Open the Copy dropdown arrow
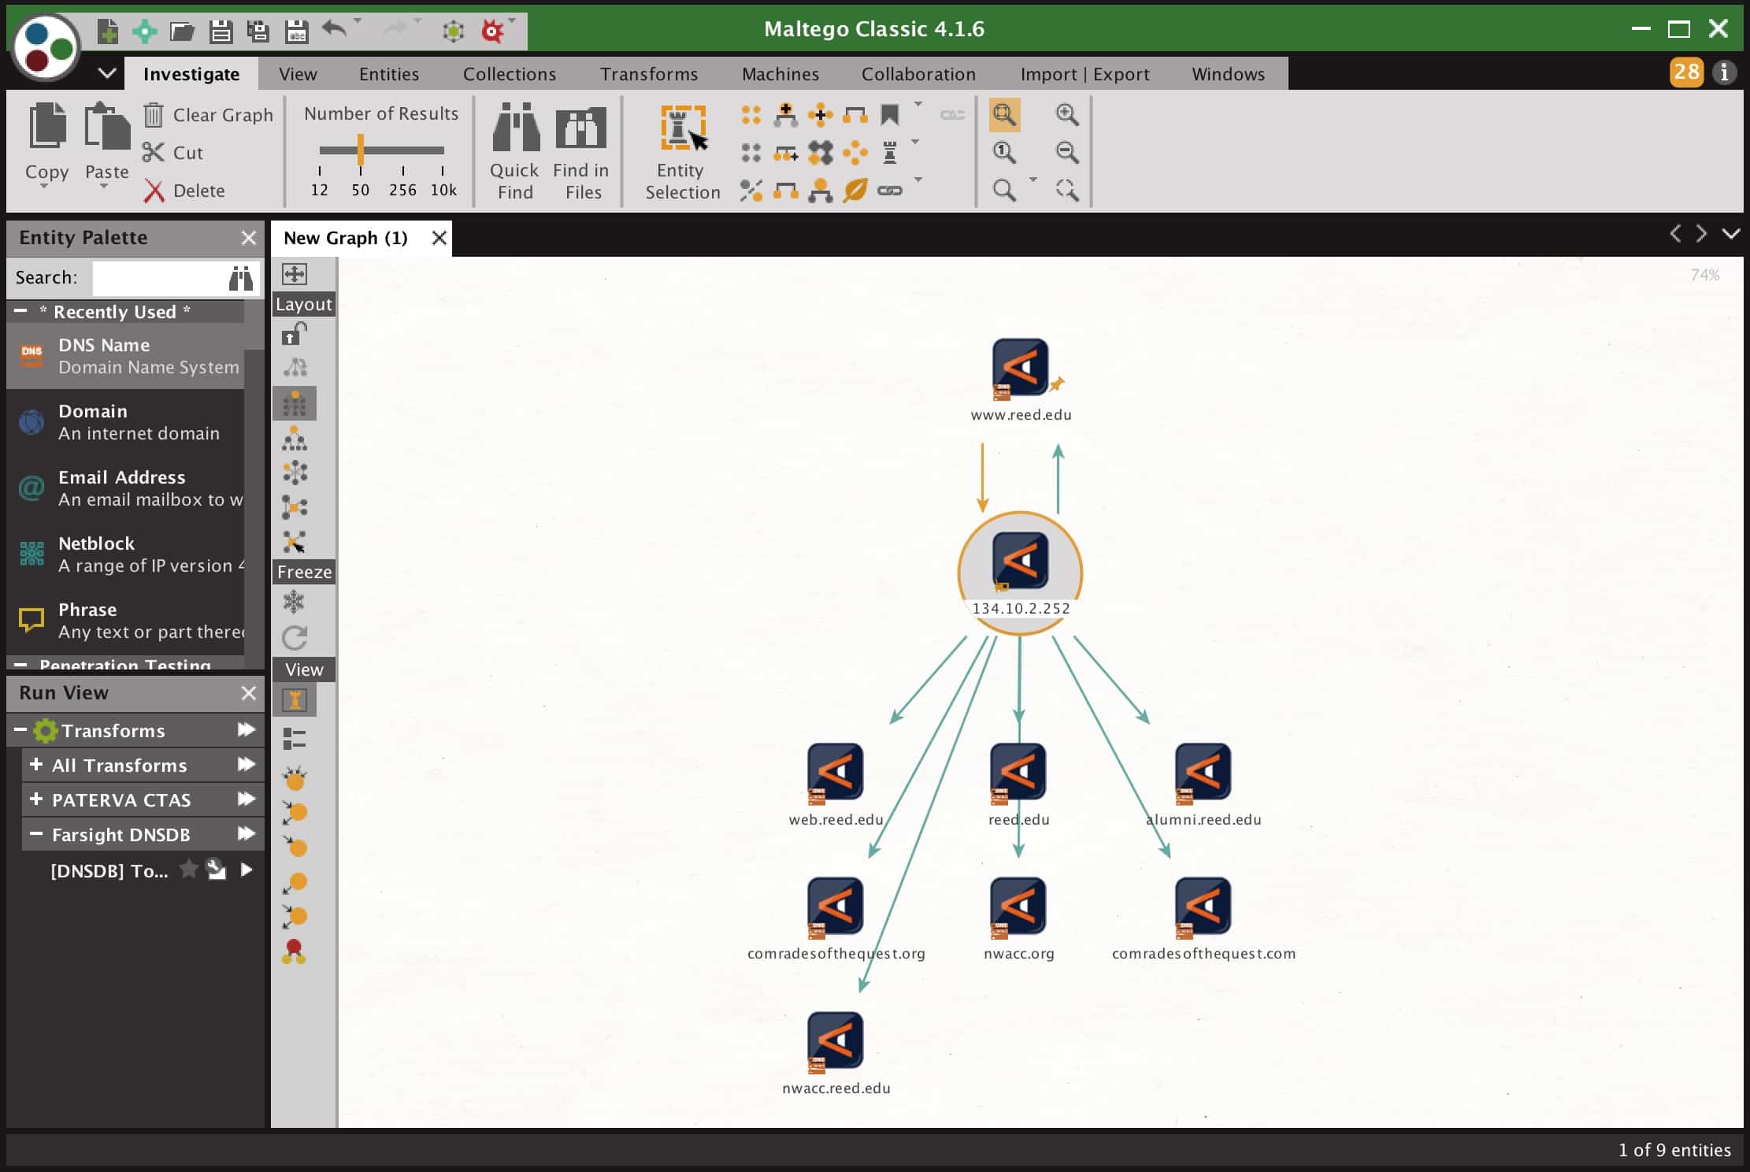 [45, 187]
